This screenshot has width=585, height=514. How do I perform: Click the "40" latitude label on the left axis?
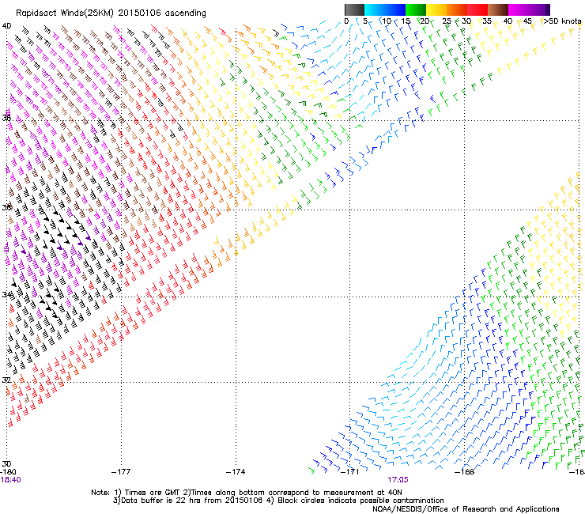pyautogui.click(x=6, y=26)
